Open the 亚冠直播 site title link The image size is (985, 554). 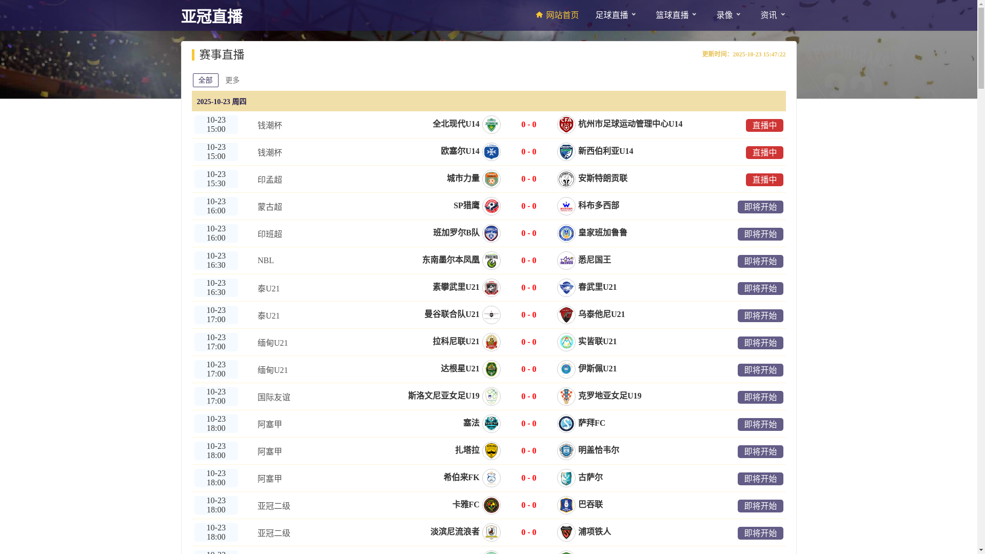click(212, 16)
